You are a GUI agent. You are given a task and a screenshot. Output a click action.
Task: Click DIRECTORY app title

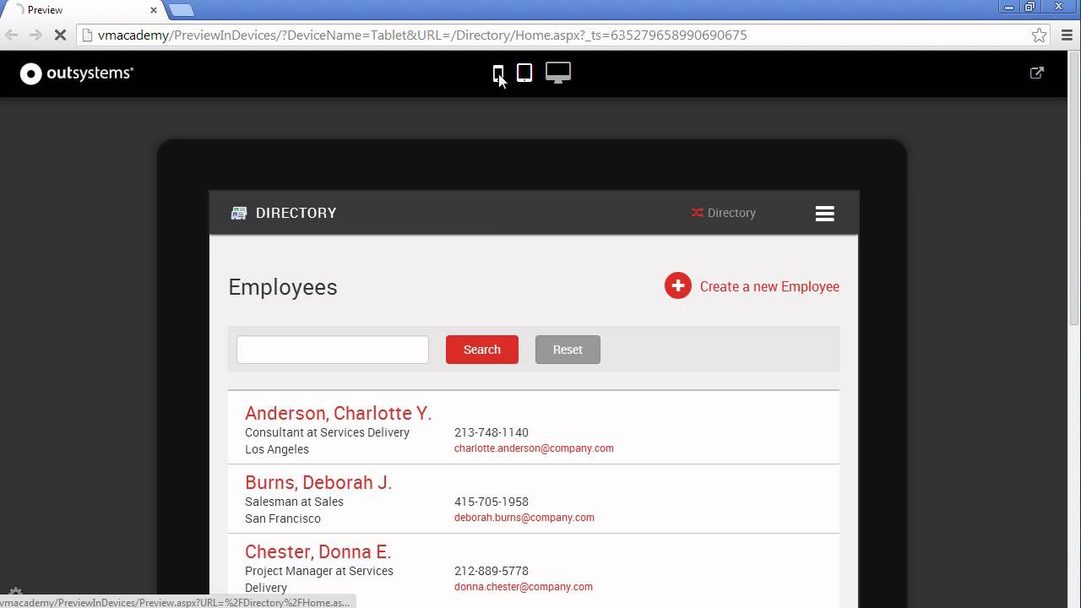(x=296, y=213)
